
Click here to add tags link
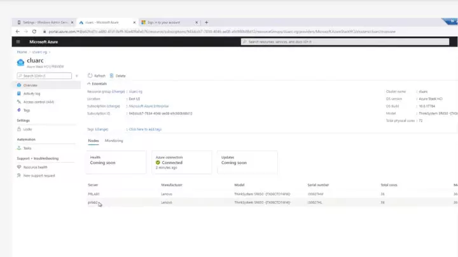coord(145,129)
